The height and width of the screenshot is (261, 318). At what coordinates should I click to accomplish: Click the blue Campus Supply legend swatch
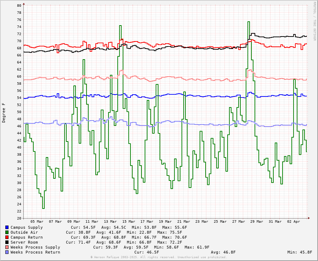point(7,227)
